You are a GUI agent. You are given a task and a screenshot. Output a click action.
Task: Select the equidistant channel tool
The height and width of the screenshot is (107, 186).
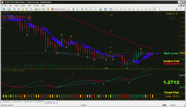[176, 9]
